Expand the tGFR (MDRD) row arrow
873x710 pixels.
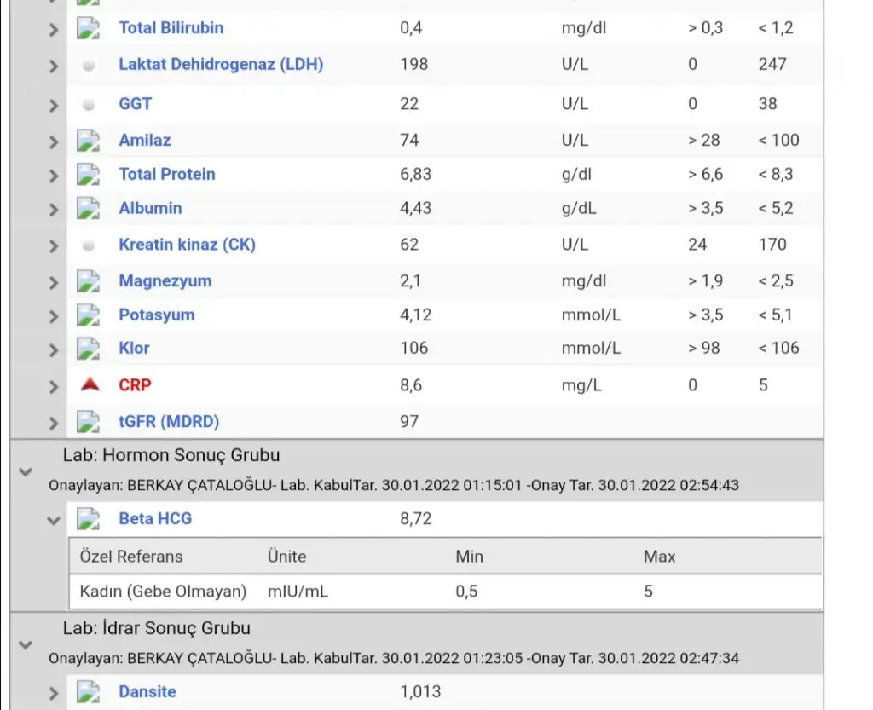tap(54, 423)
